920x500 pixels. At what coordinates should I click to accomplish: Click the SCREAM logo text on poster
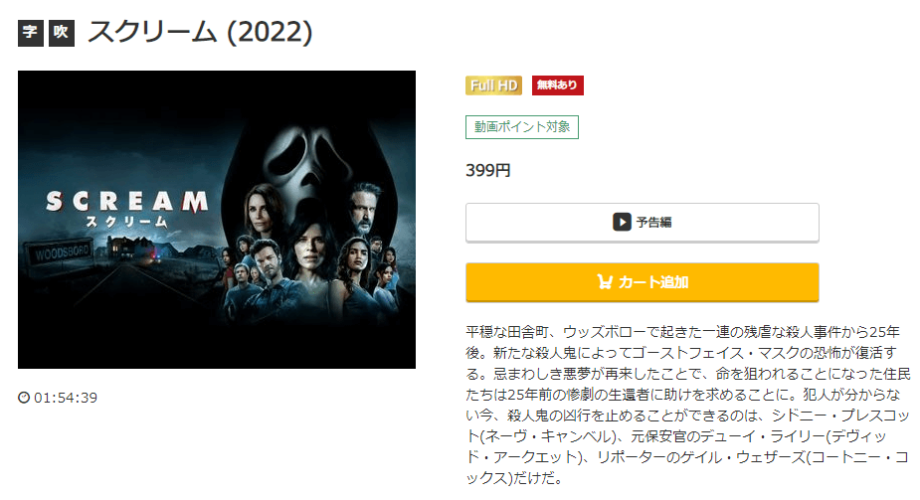point(126,201)
